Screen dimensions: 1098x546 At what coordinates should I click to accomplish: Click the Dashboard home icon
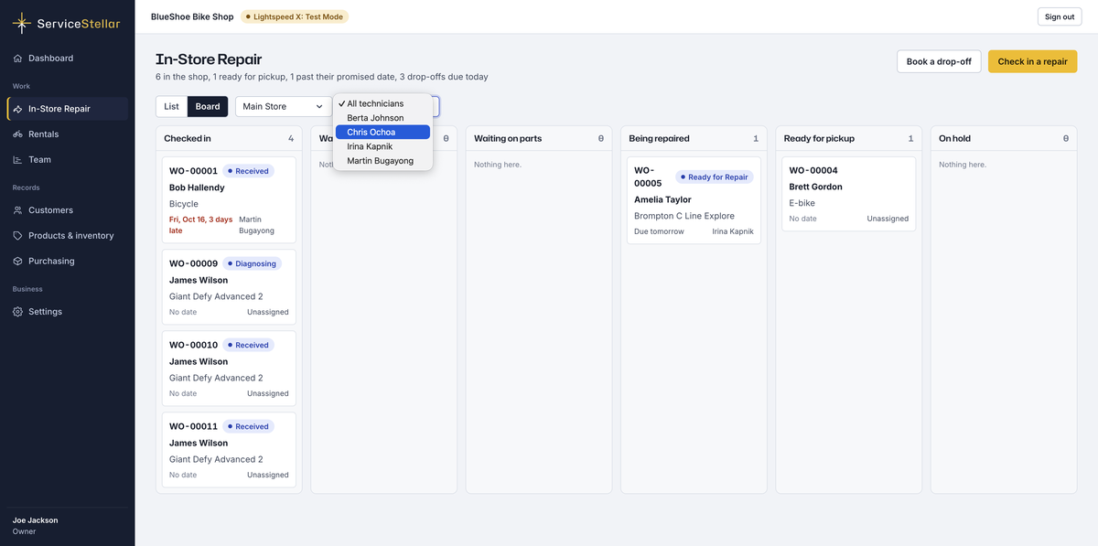[x=18, y=59]
